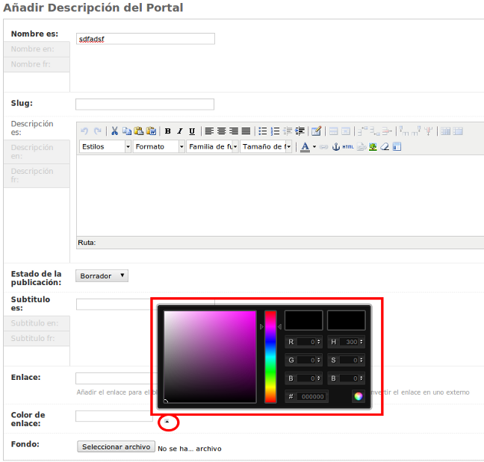The width and height of the screenshot is (484, 462).
Task: Click the rainbow hue slider bar
Action: 270,357
